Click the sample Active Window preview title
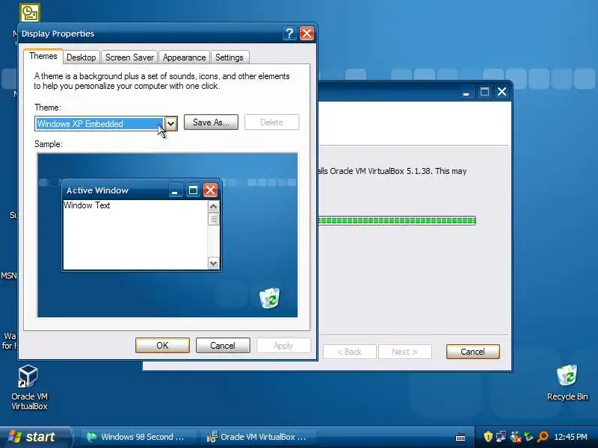The width and height of the screenshot is (598, 448). (x=97, y=190)
